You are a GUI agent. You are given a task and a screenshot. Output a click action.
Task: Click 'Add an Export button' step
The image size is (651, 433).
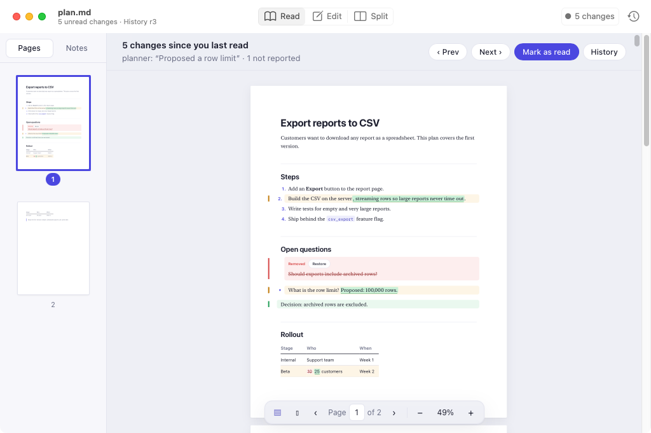click(x=336, y=188)
